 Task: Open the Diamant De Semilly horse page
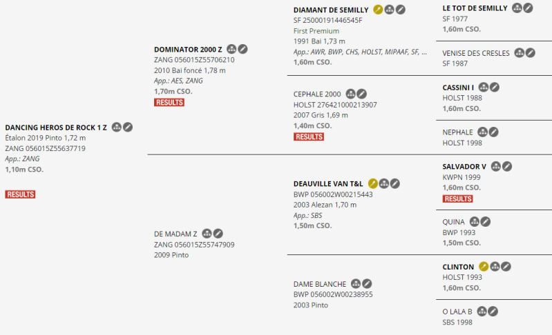(331, 10)
